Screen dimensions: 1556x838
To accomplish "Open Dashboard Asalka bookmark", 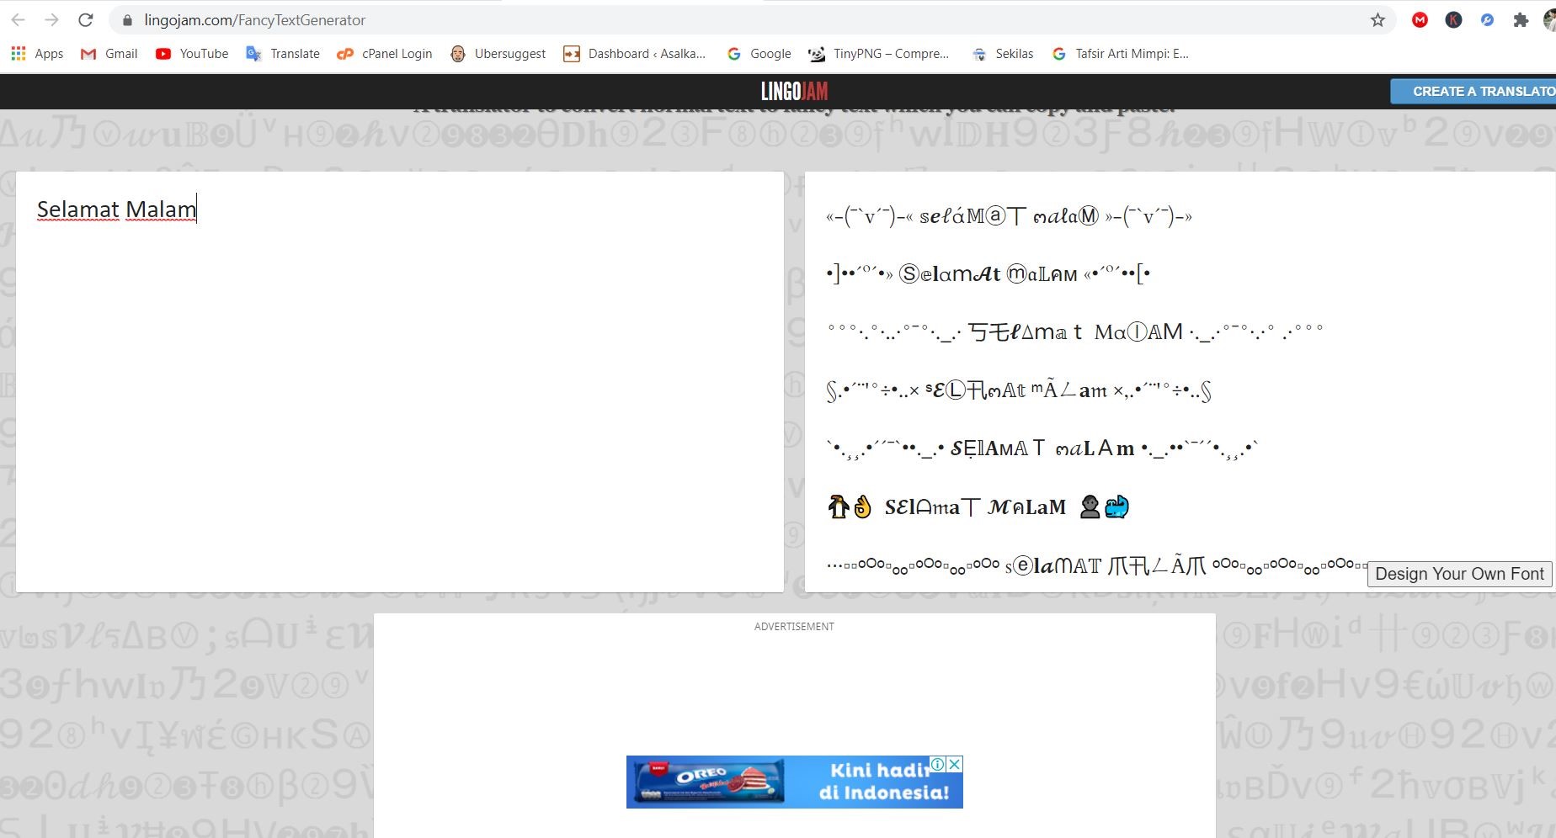I will tap(635, 54).
